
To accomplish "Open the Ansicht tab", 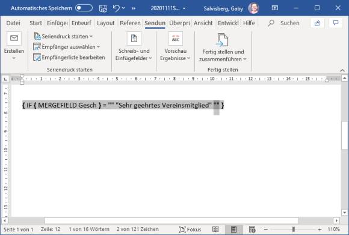I will (203, 23).
